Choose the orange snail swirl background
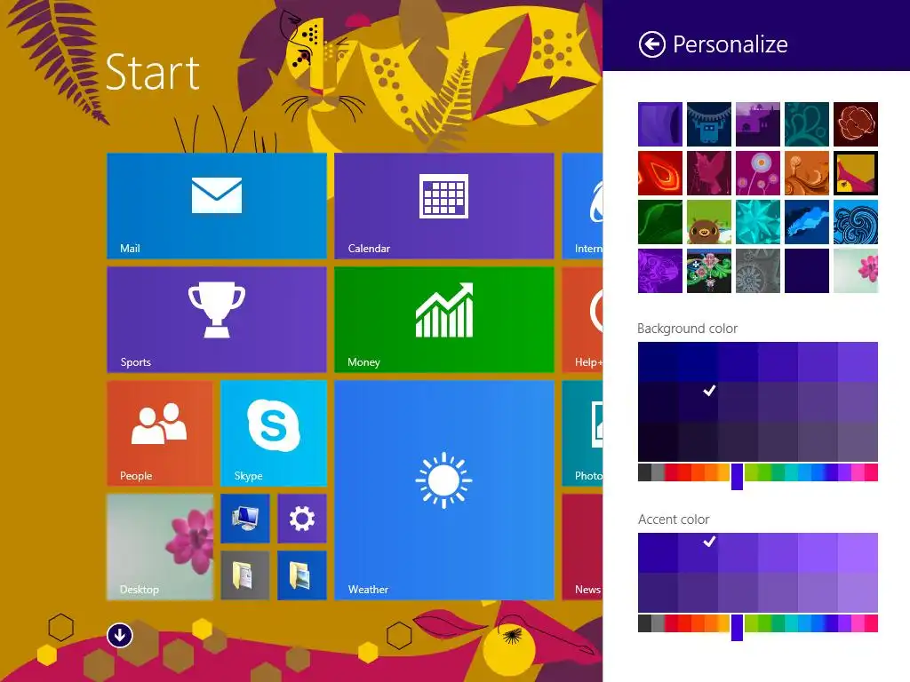 tap(807, 173)
